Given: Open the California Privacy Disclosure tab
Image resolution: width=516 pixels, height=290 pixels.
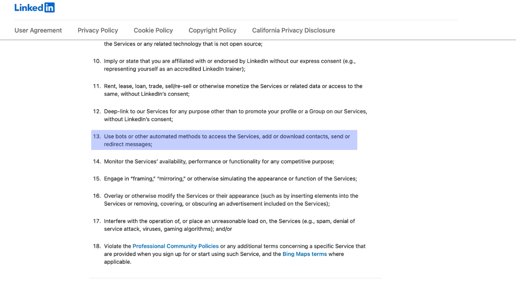Looking at the screenshot, I should [293, 30].
